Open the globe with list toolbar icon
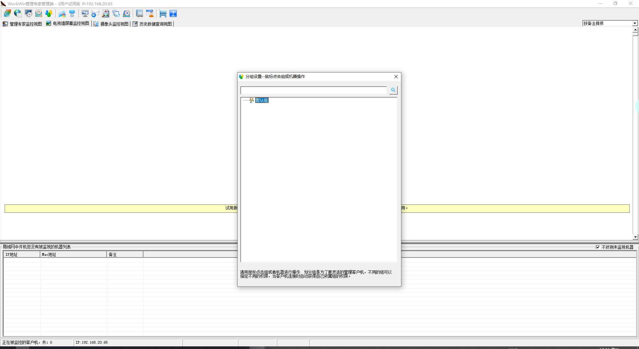This screenshot has width=639, height=349. [x=18, y=13]
